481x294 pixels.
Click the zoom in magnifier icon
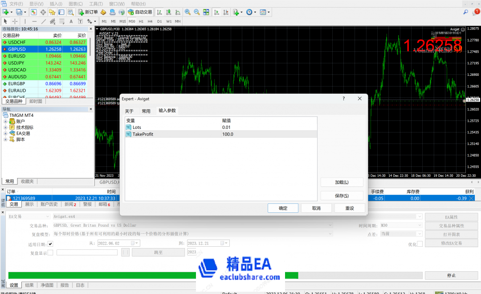coord(188,12)
